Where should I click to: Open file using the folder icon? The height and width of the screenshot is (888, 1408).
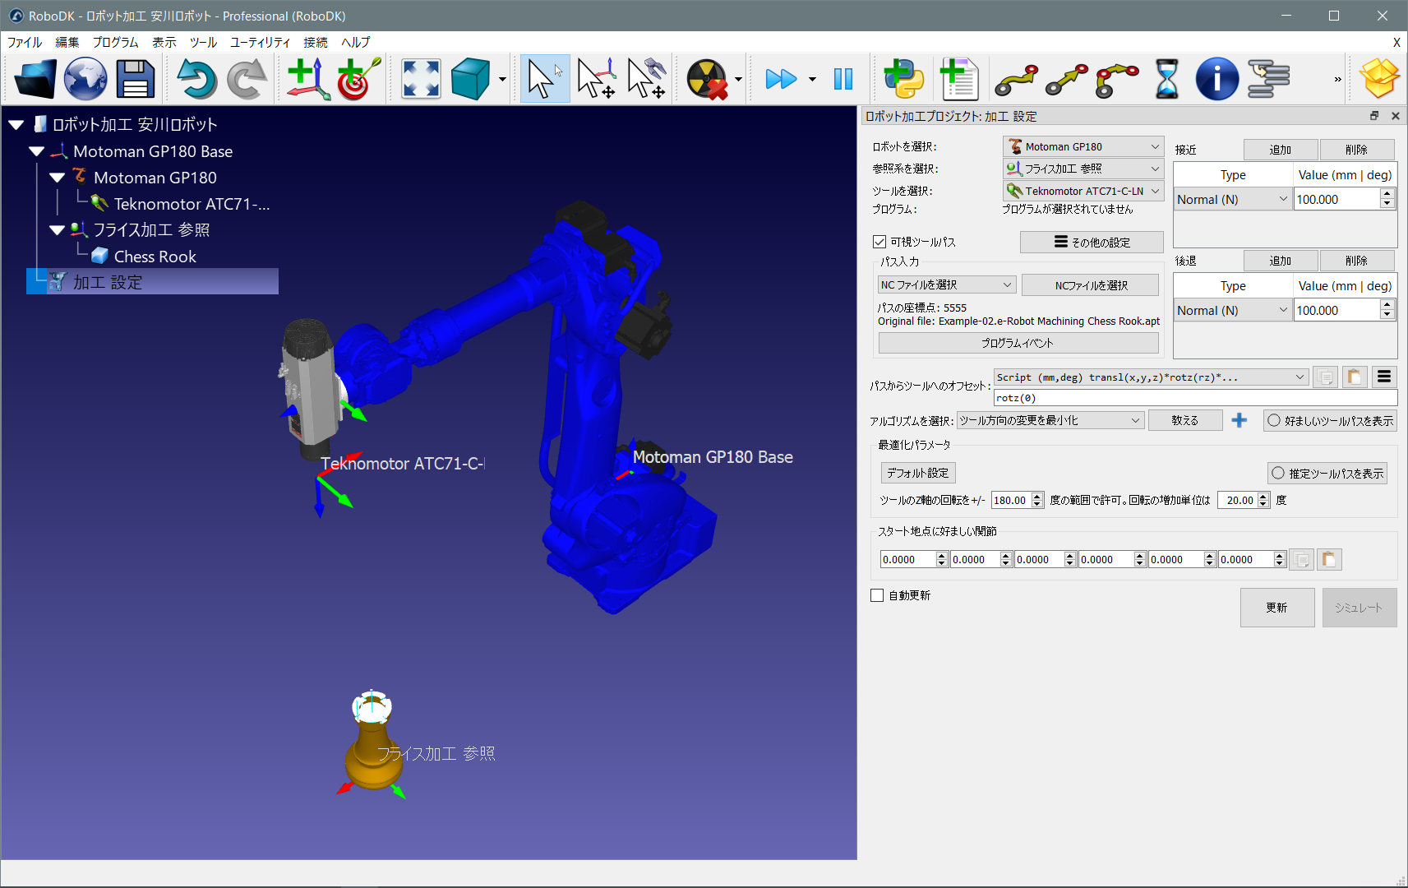coord(35,79)
